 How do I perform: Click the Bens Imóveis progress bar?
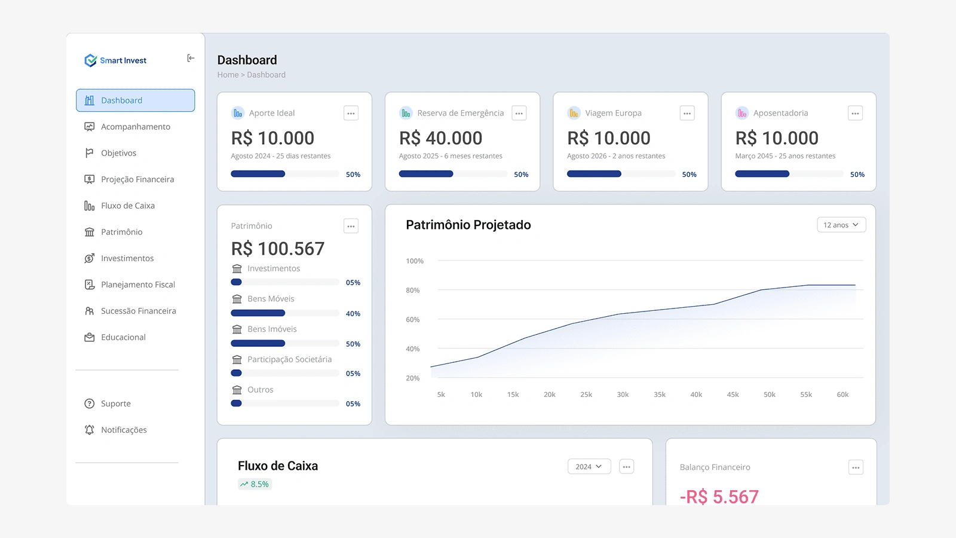pos(284,344)
